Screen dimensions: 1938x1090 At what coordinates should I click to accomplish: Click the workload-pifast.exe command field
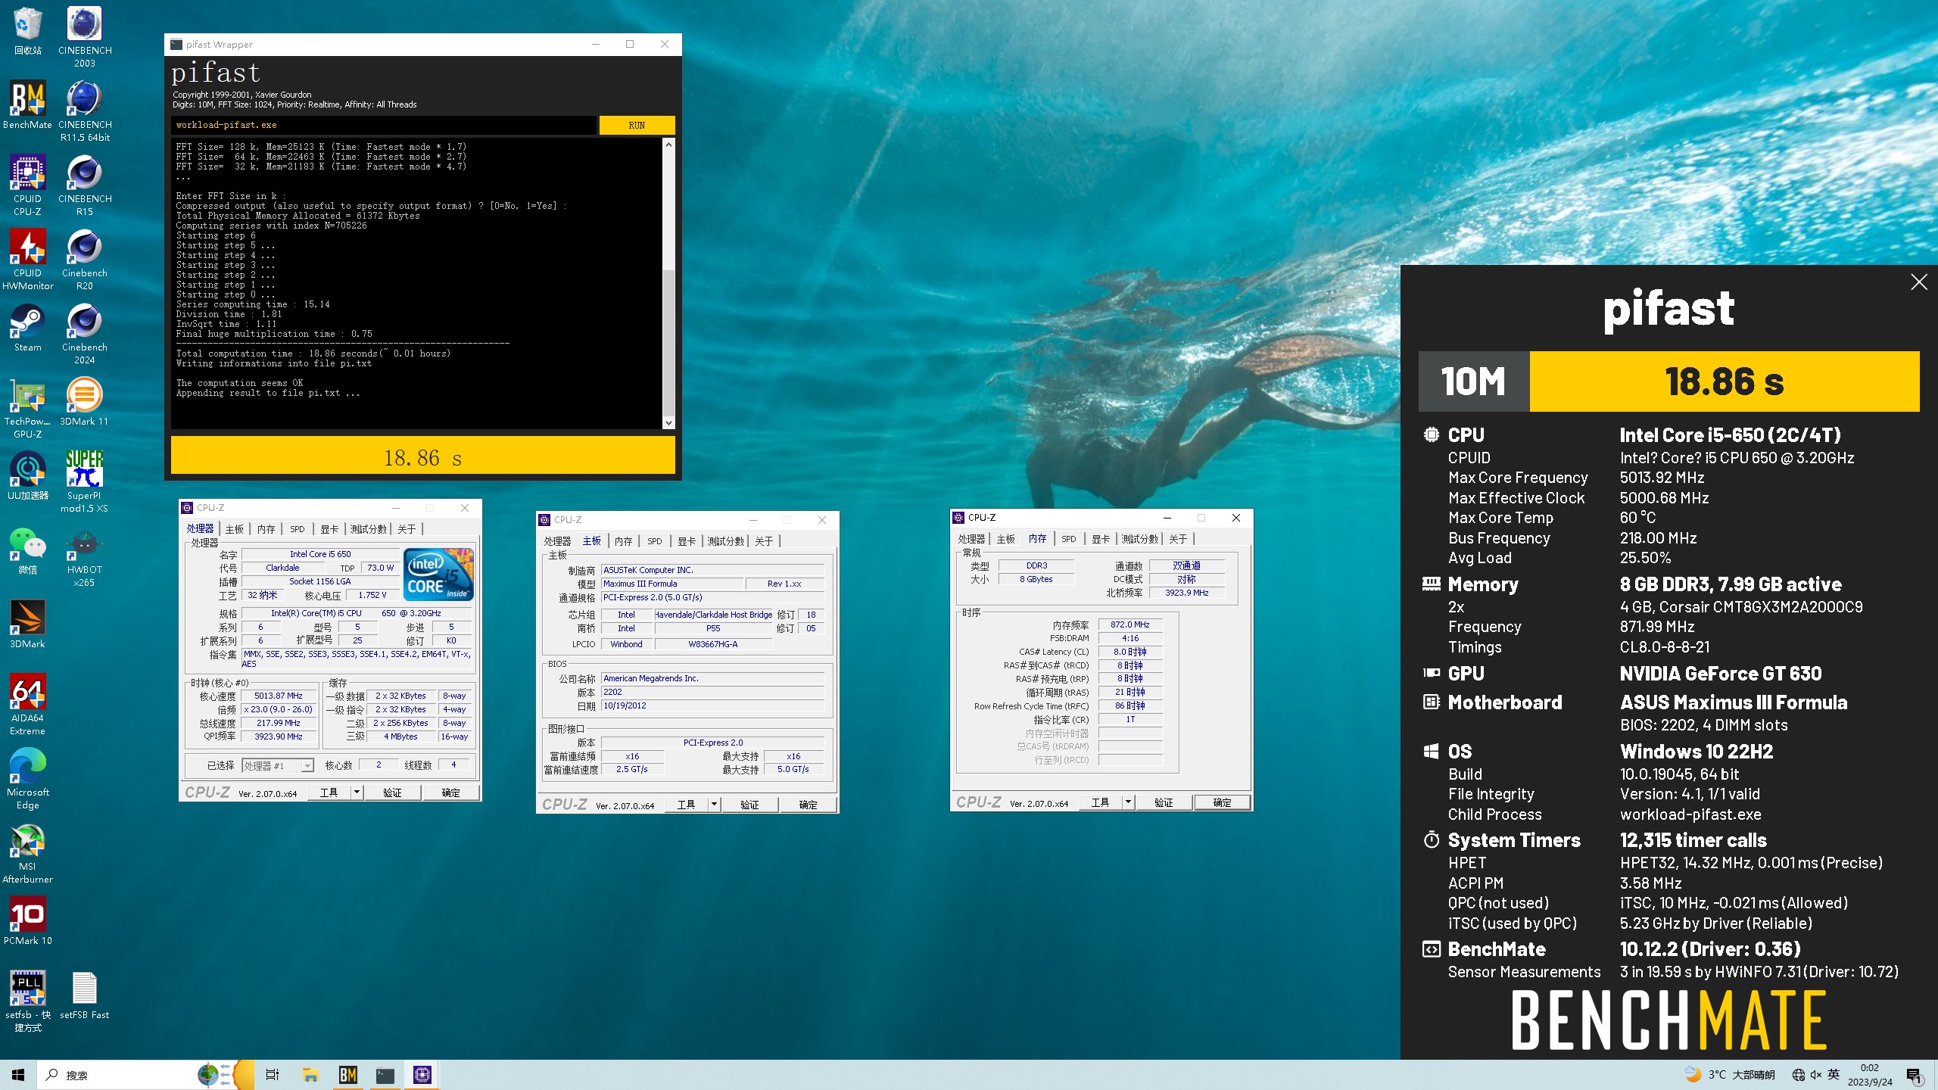tap(383, 125)
